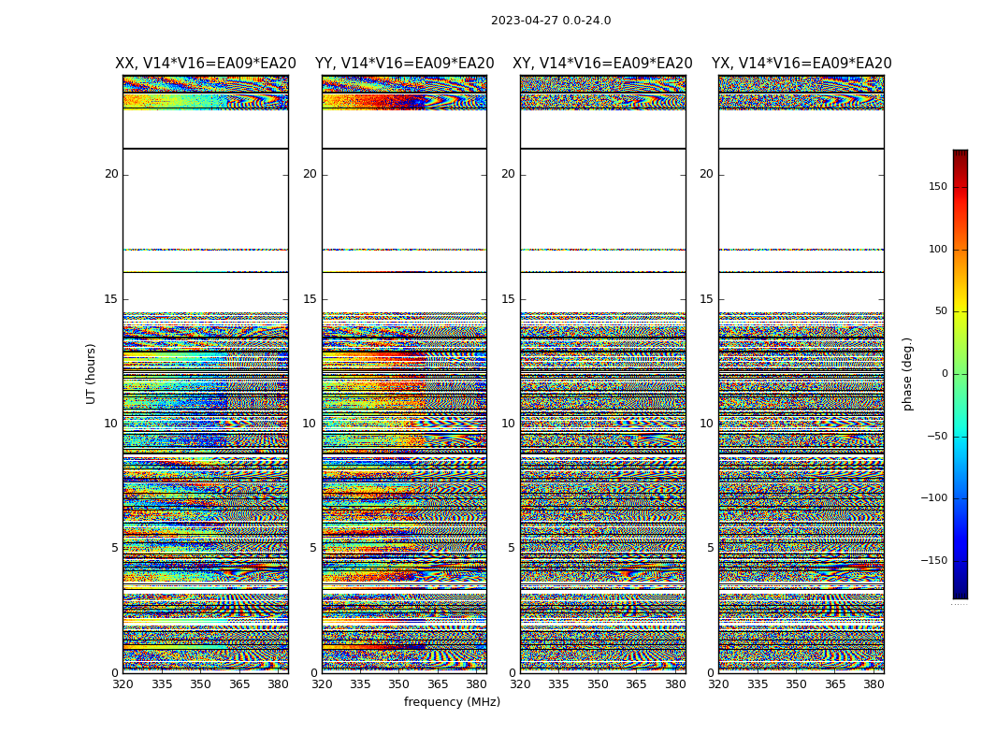The height and width of the screenshot is (748, 982).
Task: Click the '15' UT tick beside XY panel
Action: pos(509,298)
